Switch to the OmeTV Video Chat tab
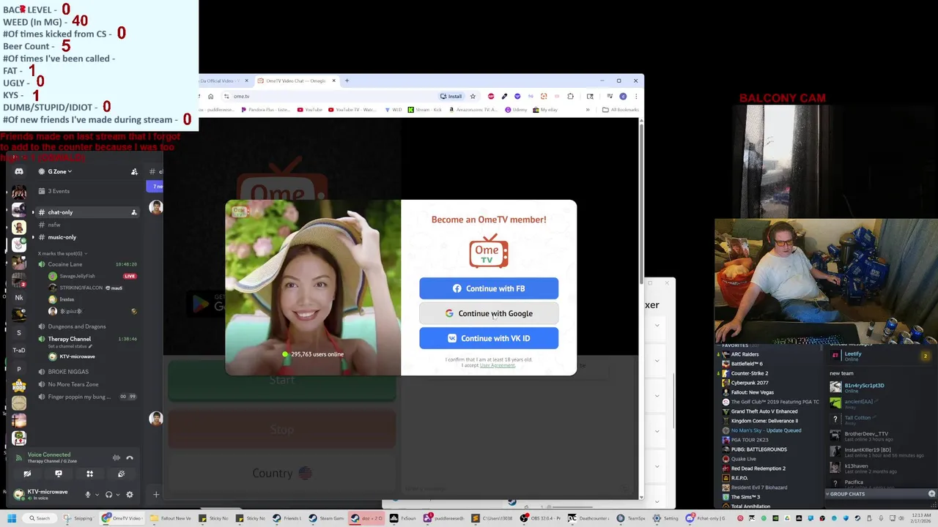 click(295, 81)
